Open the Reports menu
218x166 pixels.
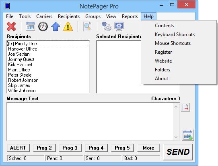pos(130,16)
